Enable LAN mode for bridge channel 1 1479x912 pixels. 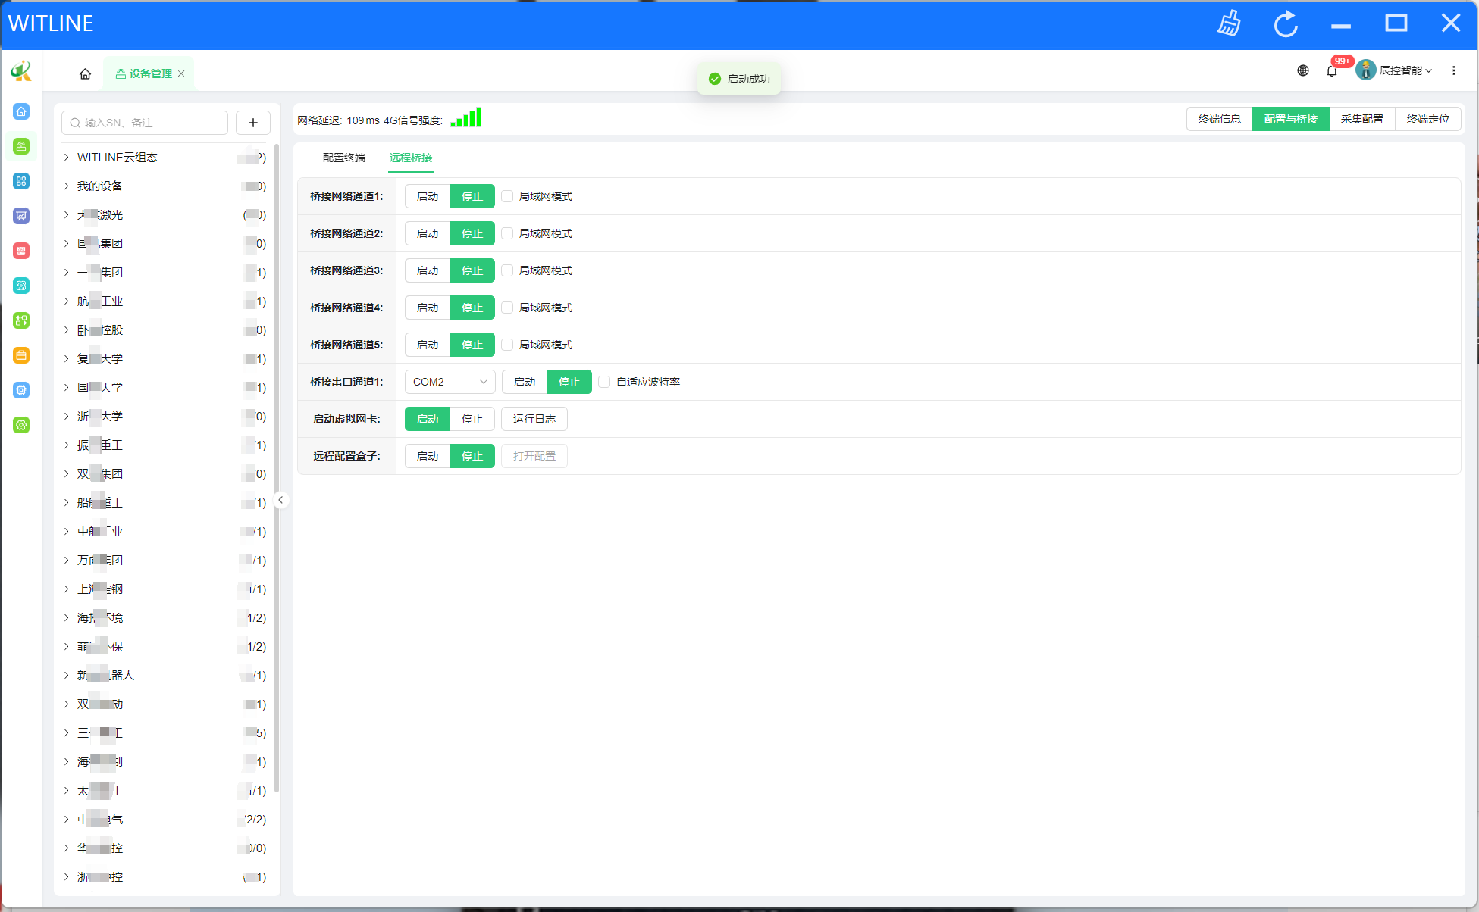tap(508, 196)
